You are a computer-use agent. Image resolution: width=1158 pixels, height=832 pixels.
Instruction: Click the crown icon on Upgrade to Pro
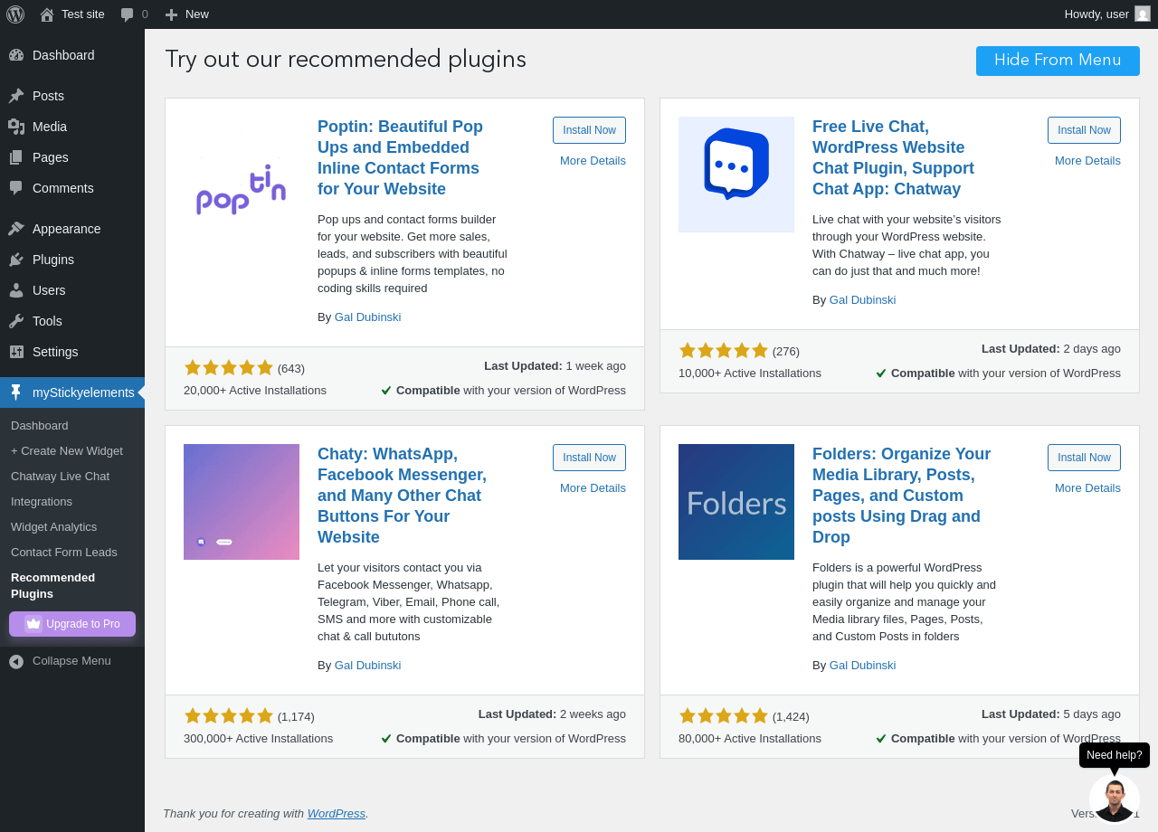point(33,624)
